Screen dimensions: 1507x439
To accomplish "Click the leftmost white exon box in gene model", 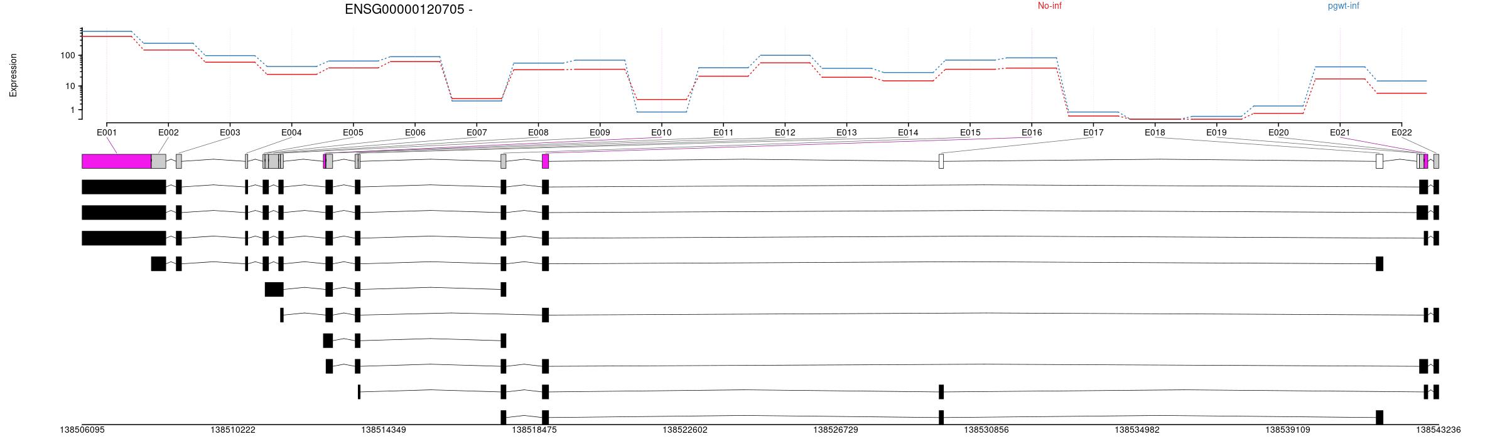I will pos(941,161).
